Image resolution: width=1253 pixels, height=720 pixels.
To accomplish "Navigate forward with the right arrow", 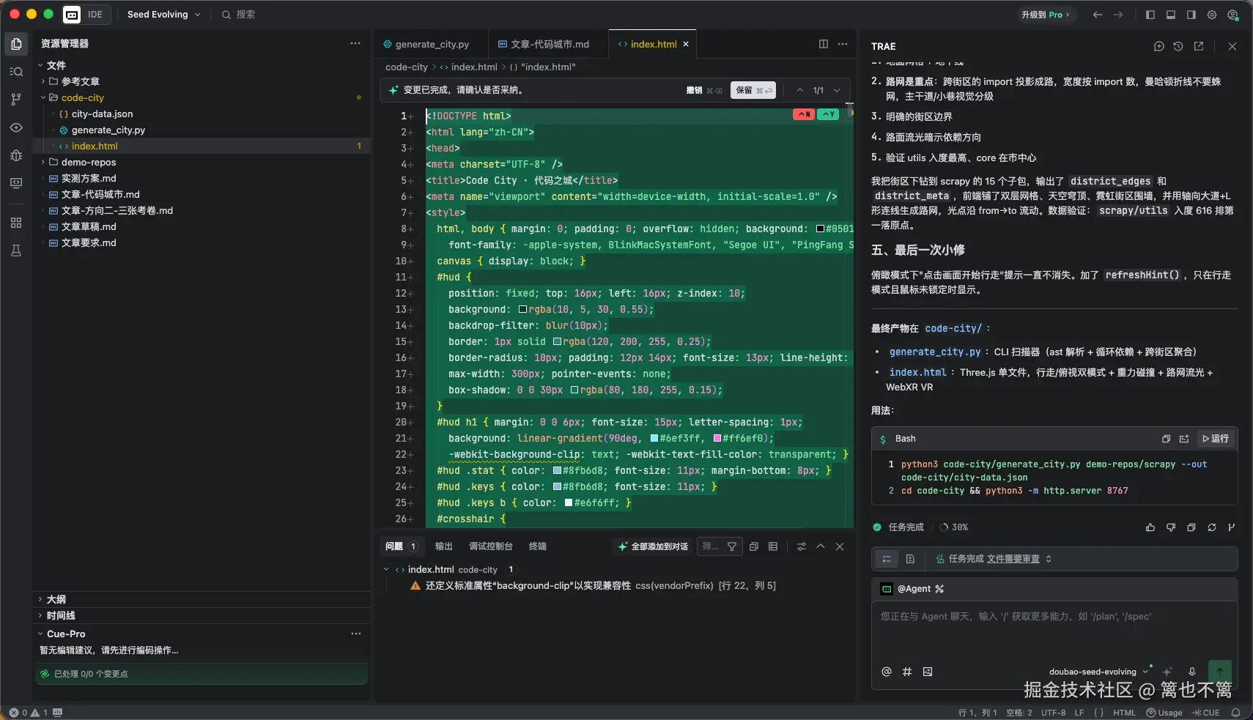I will pos(1118,15).
